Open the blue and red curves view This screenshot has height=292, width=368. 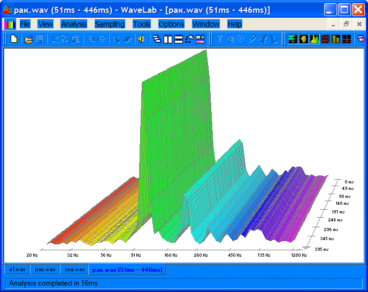(347, 39)
